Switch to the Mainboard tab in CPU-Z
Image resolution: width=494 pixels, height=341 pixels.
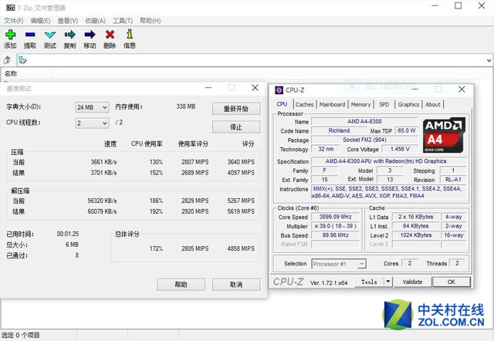tap(332, 104)
